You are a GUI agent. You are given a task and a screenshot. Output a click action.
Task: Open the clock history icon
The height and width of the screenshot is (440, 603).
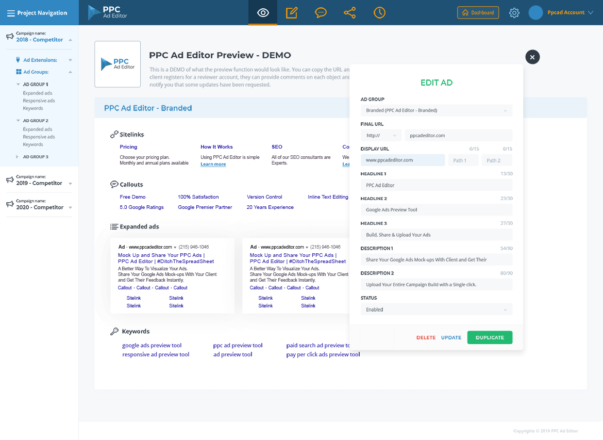(x=379, y=13)
